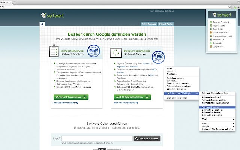240x150 pixels.
Task: Click the clipboard icon of Seitwert-Analyze
Action: pos(54,51)
